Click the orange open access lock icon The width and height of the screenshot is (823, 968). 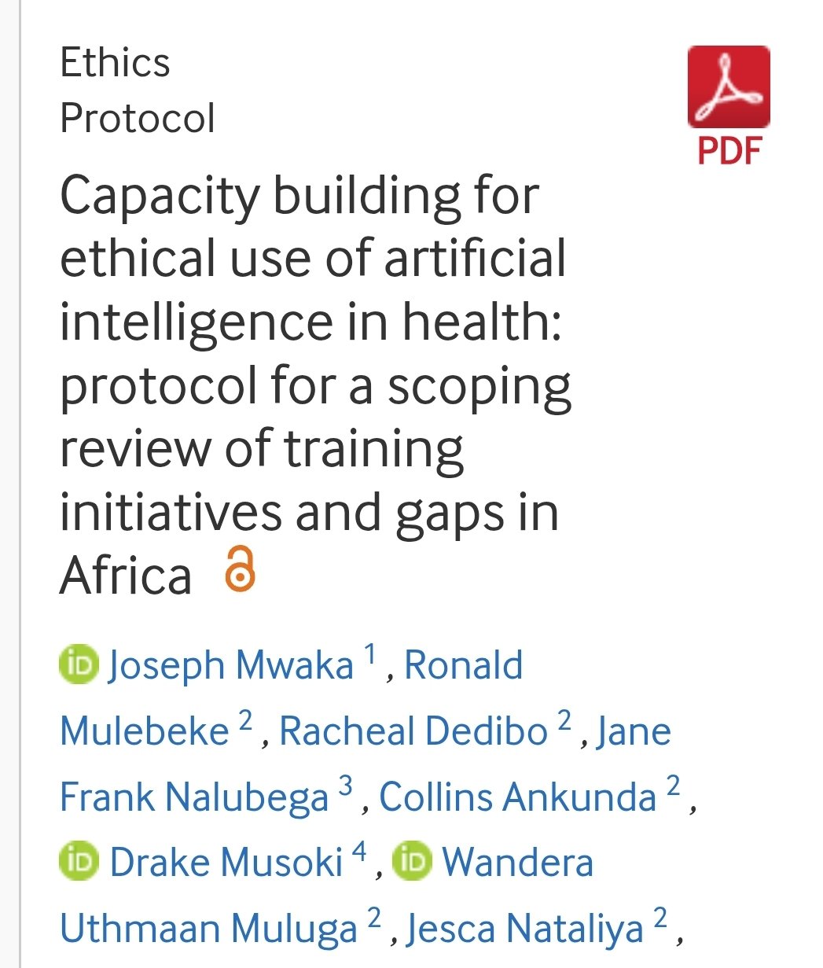click(240, 572)
